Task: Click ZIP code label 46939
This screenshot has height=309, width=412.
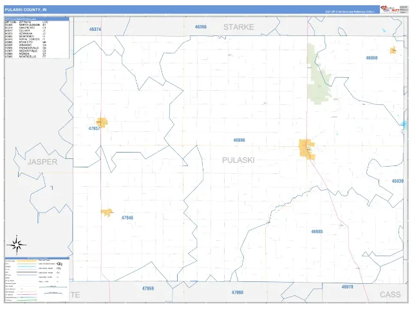Action: (x=398, y=181)
